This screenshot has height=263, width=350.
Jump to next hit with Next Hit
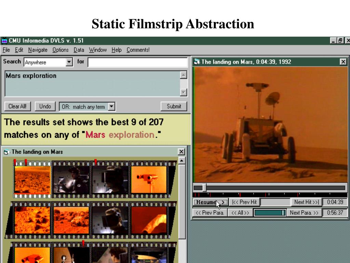(x=307, y=202)
